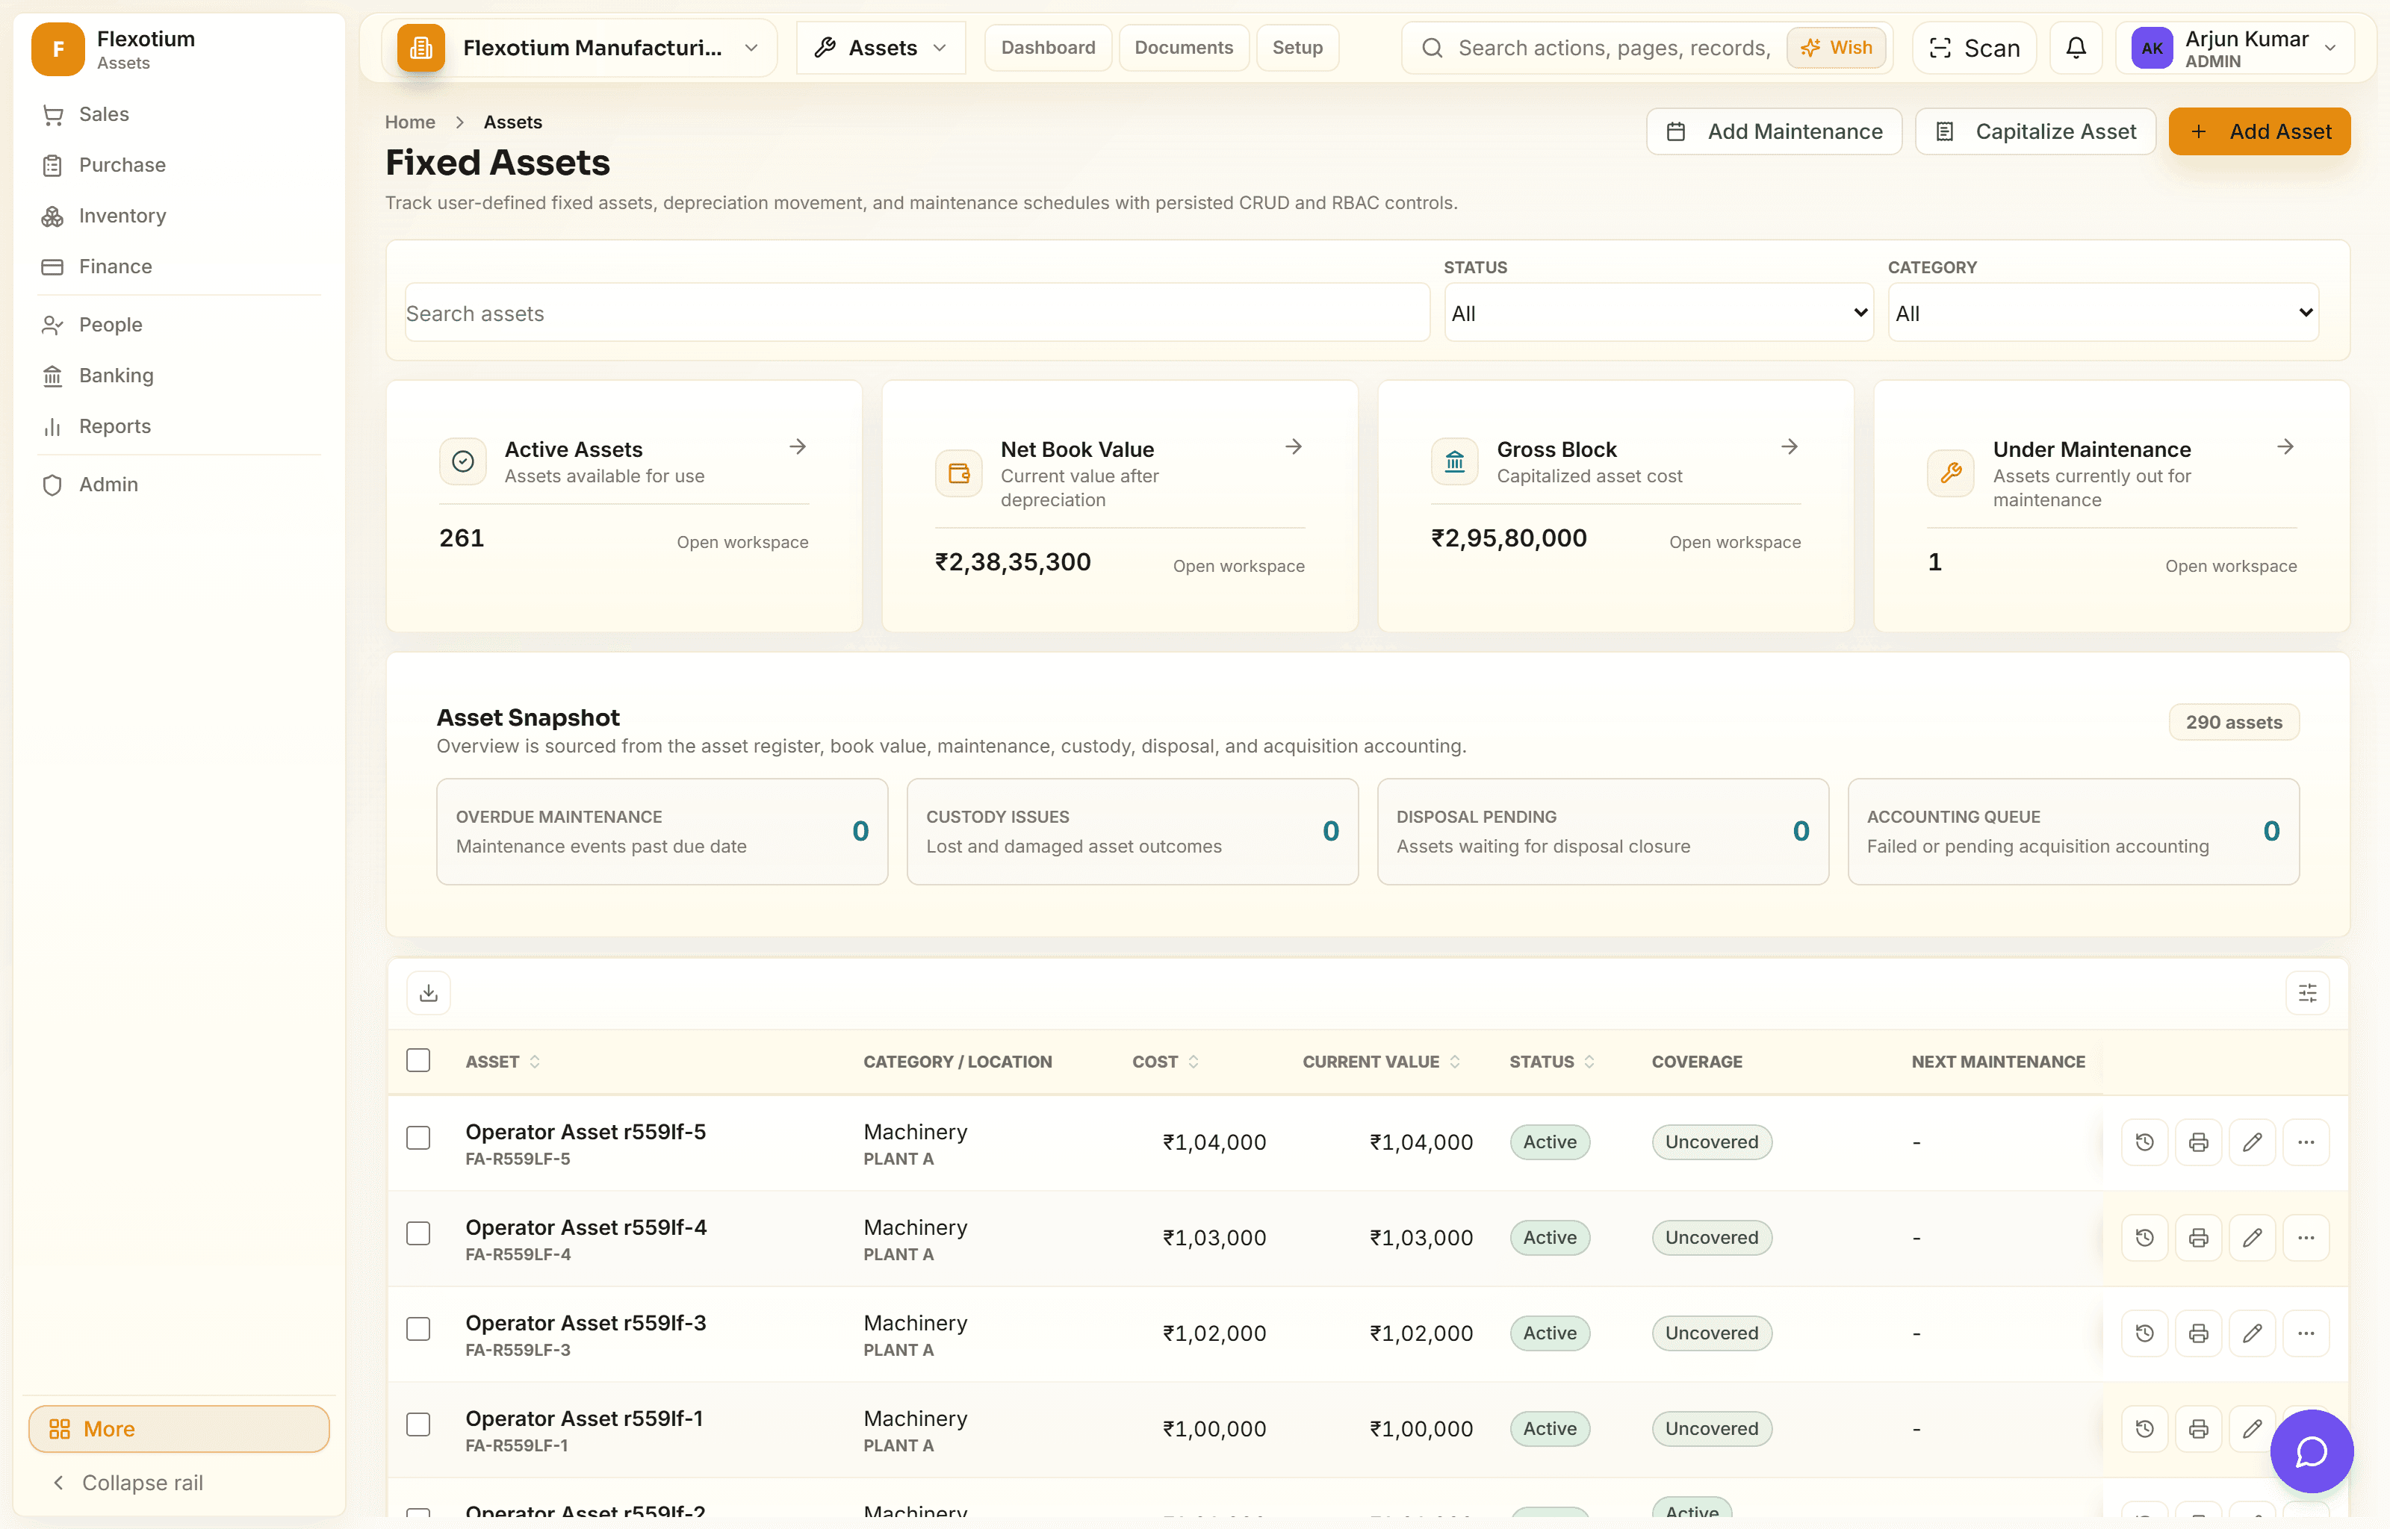The image size is (2390, 1529).
Task: Click the 290 assets count badge
Action: coord(2233,722)
